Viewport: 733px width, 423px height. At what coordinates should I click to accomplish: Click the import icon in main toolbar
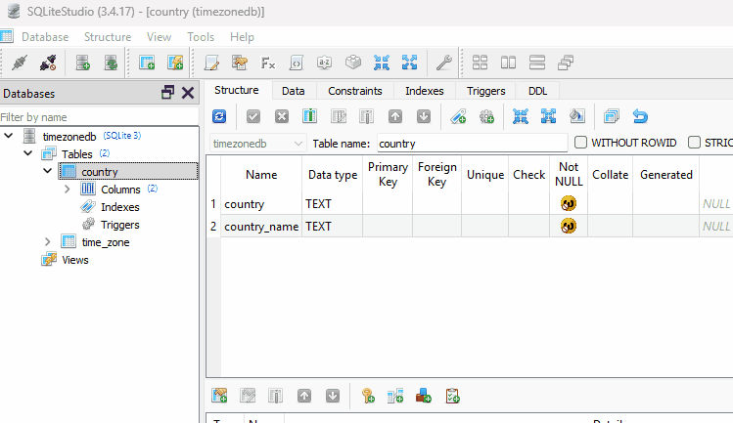[382, 63]
